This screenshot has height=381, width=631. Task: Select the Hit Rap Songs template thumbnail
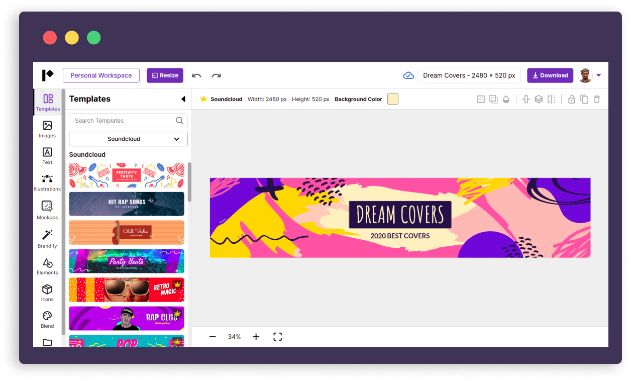(126, 204)
